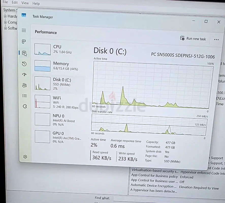Minimize the Task Manager window

pyautogui.click(x=194, y=21)
